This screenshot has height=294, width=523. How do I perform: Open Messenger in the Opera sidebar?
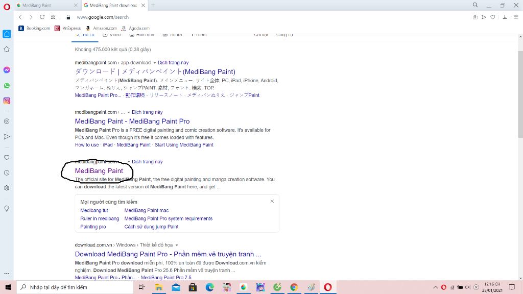click(7, 70)
